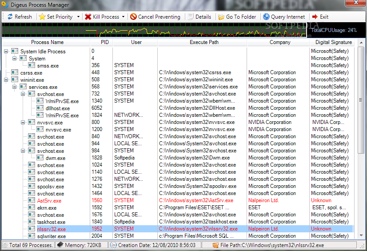Screen dimensions: 367x251
Task: Click the nlssrv32.exe process icon
Action: click(x=32, y=229)
